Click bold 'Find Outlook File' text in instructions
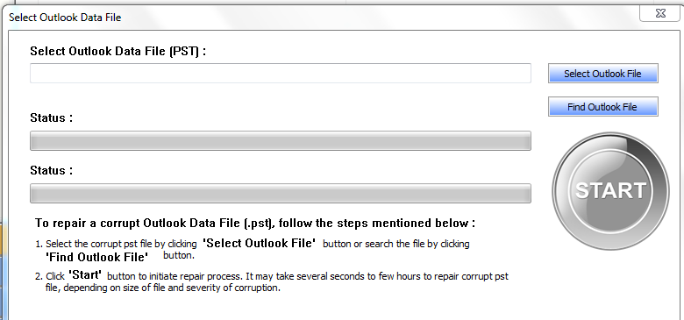Image resolution: width=684 pixels, height=320 pixels. tap(96, 257)
